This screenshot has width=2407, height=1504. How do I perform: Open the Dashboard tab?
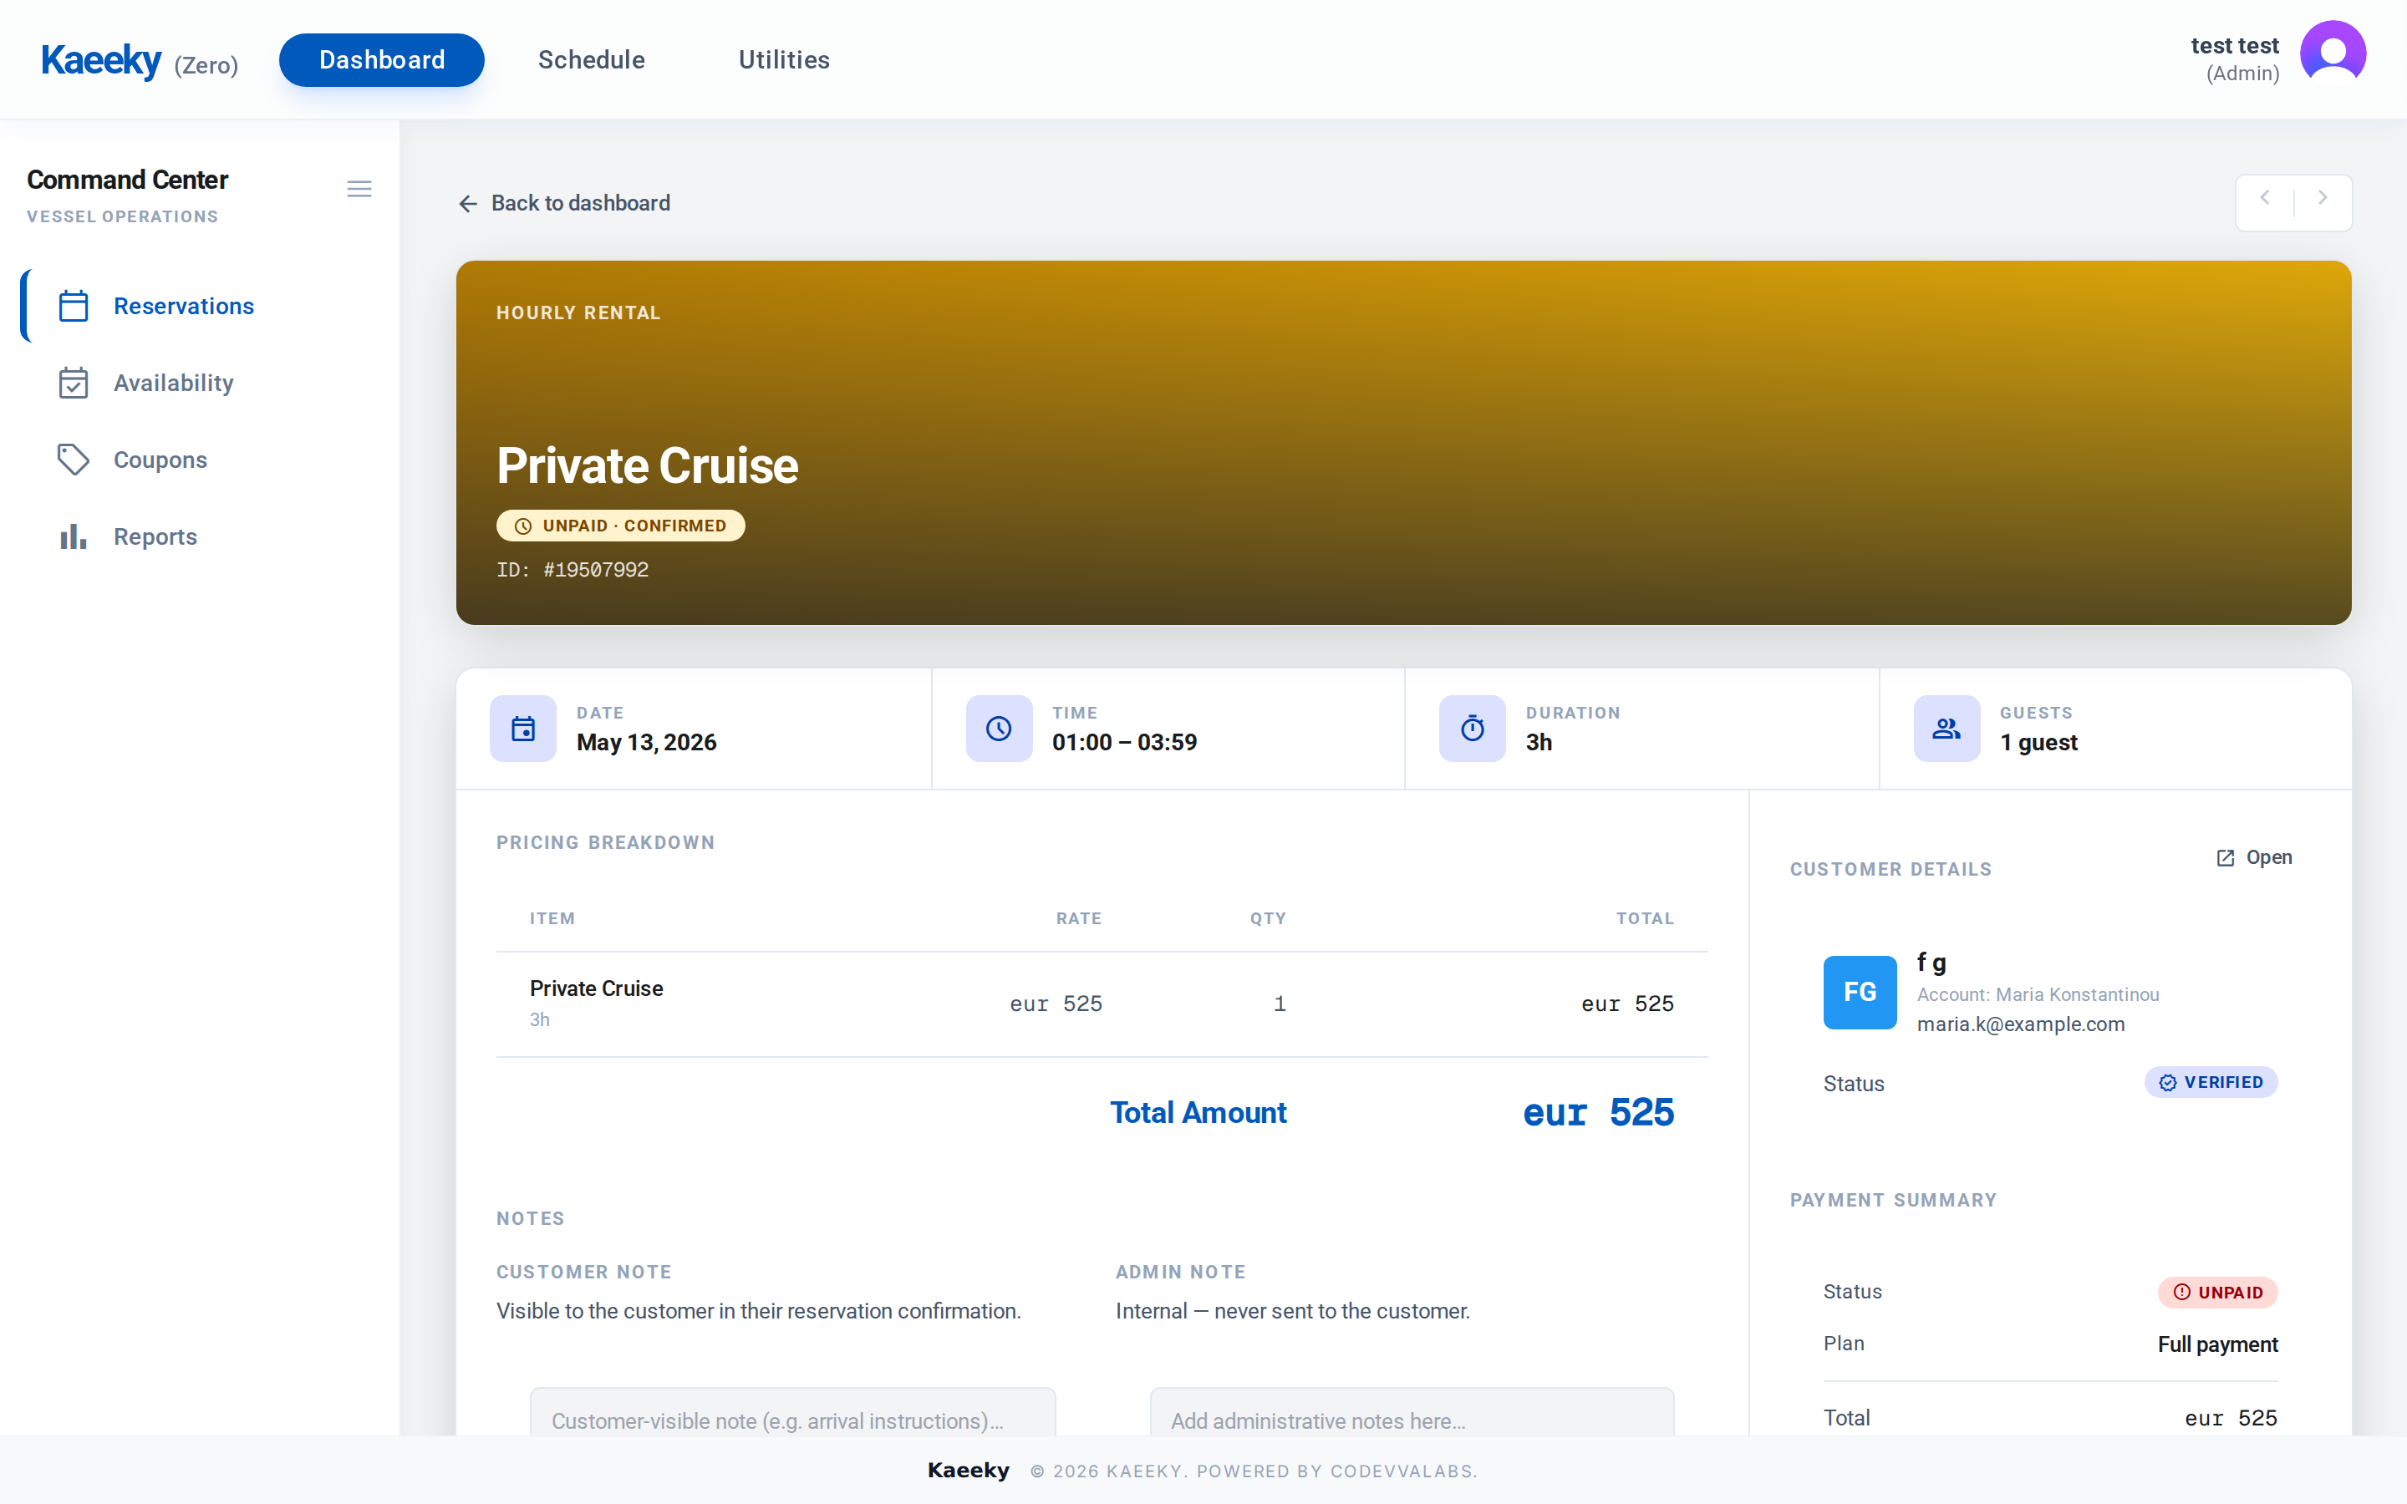[x=381, y=59]
